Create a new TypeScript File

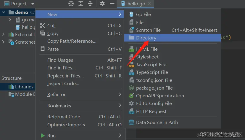pos(173,72)
